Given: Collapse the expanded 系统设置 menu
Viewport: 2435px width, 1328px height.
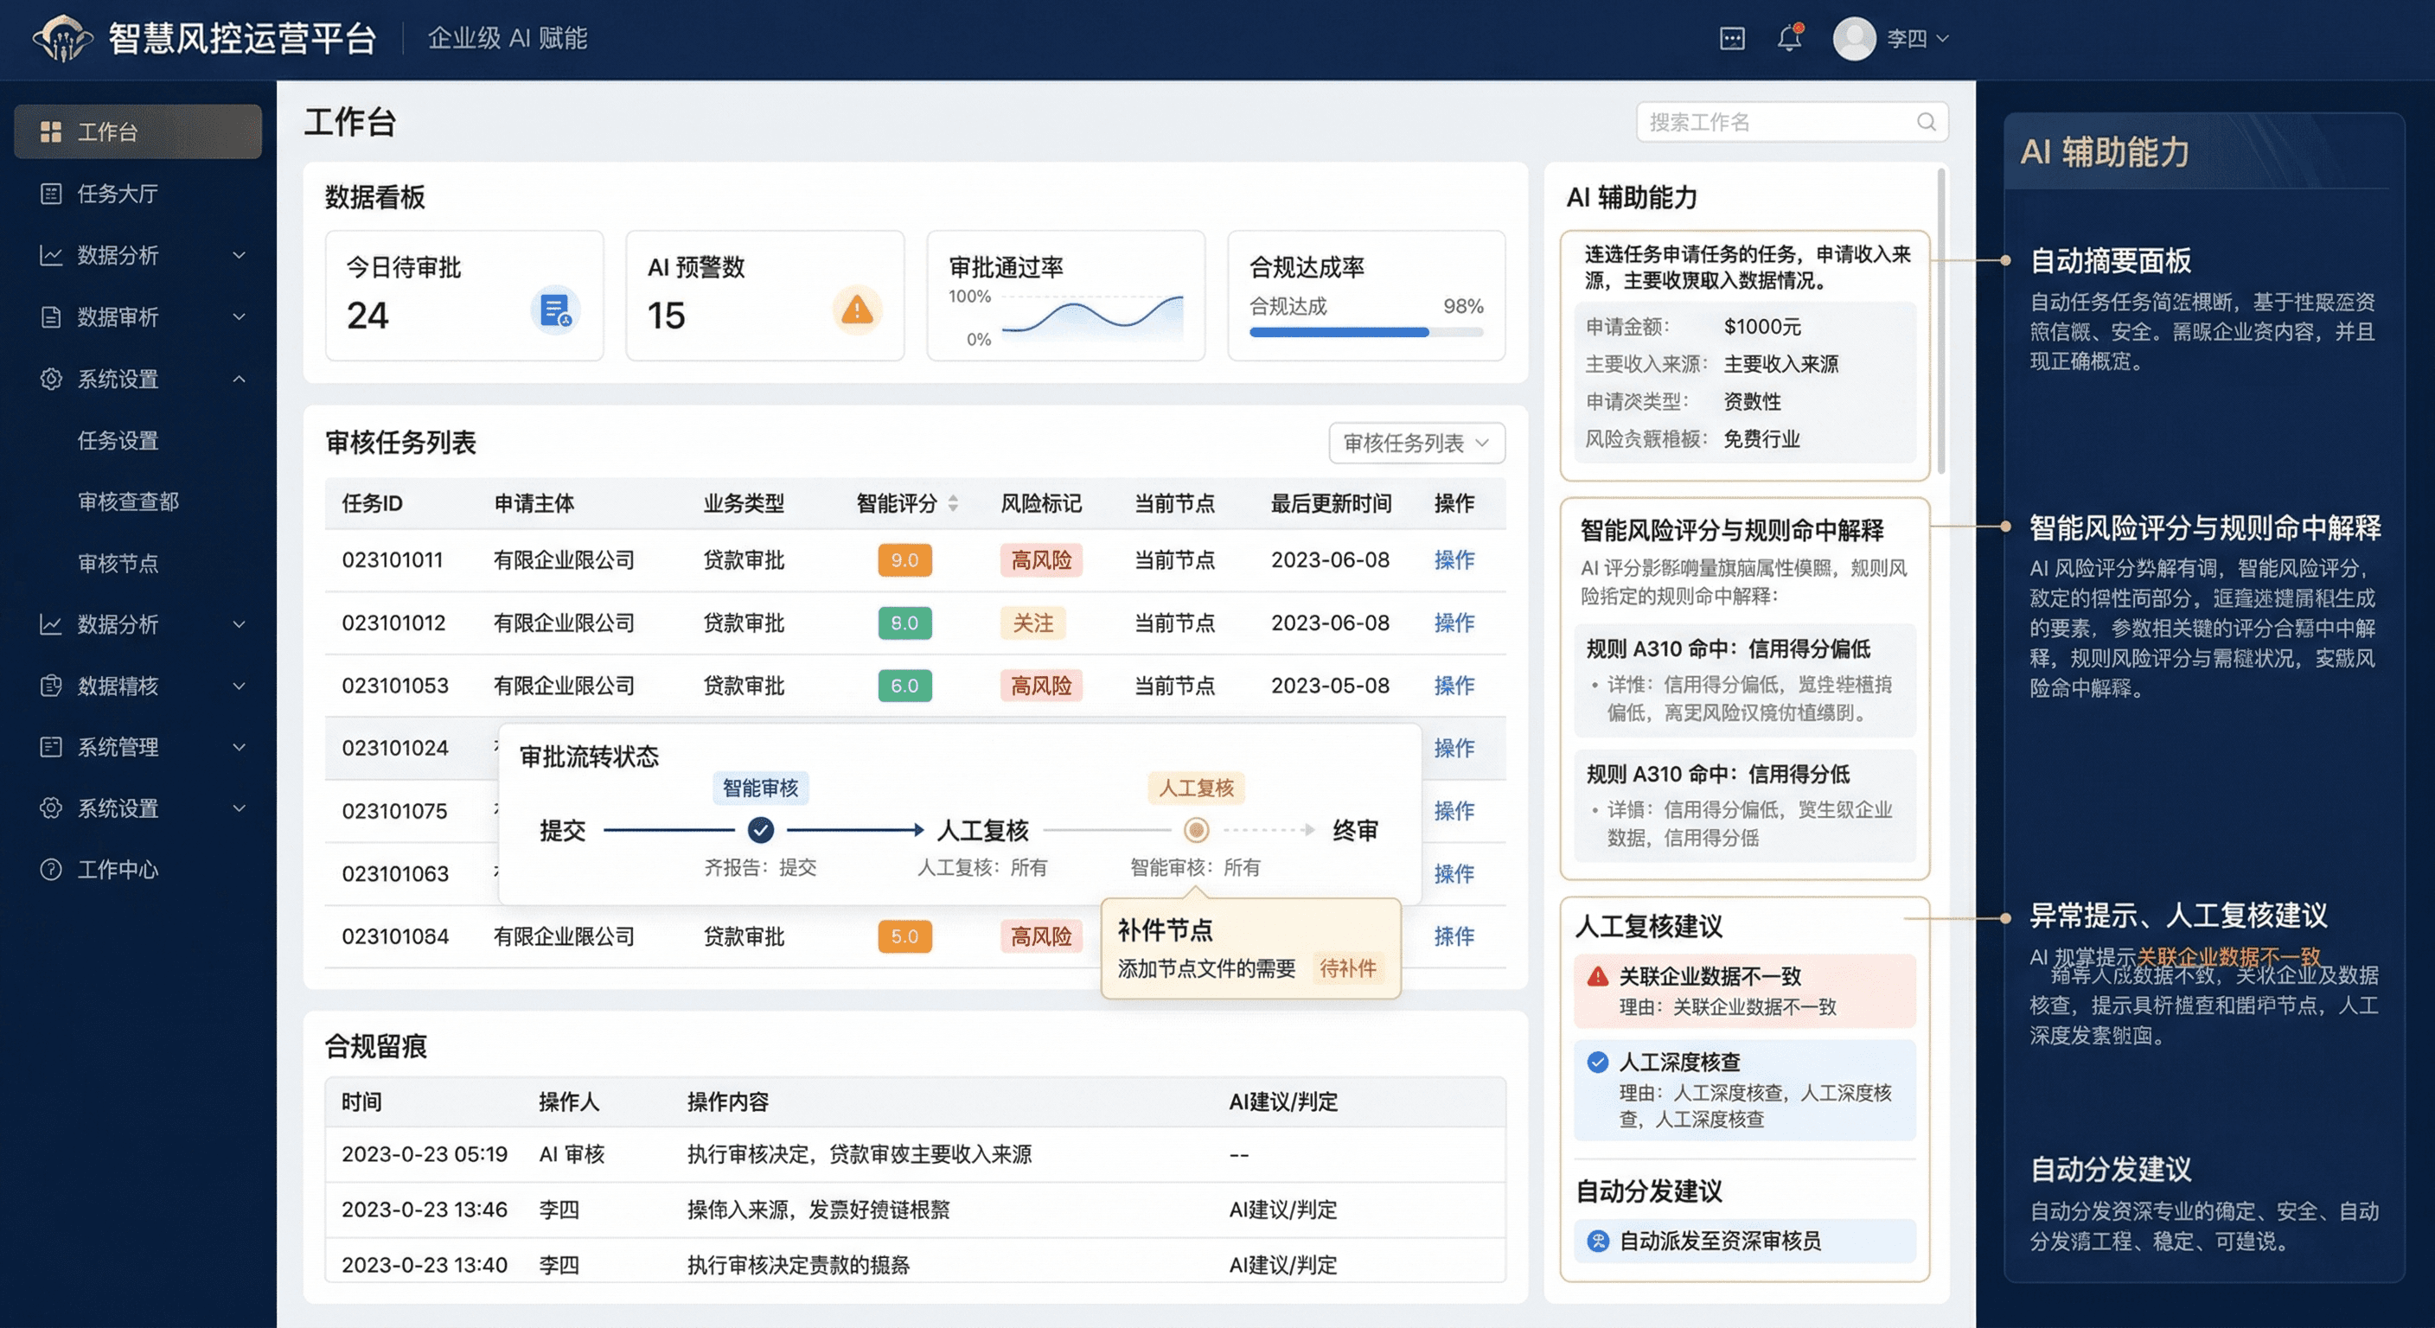Looking at the screenshot, I should coord(240,379).
